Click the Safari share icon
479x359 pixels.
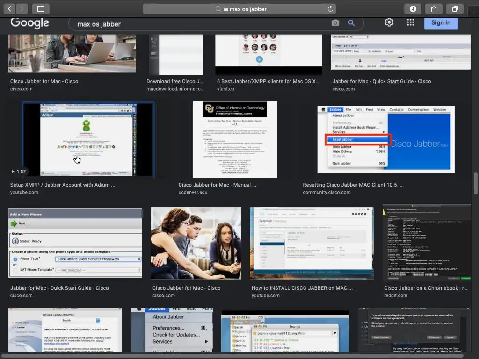pyautogui.click(x=434, y=9)
